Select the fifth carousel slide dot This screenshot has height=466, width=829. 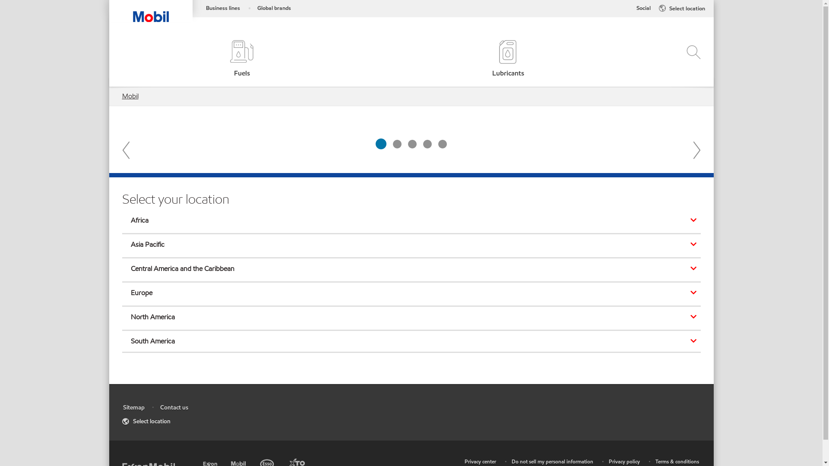[x=443, y=144]
